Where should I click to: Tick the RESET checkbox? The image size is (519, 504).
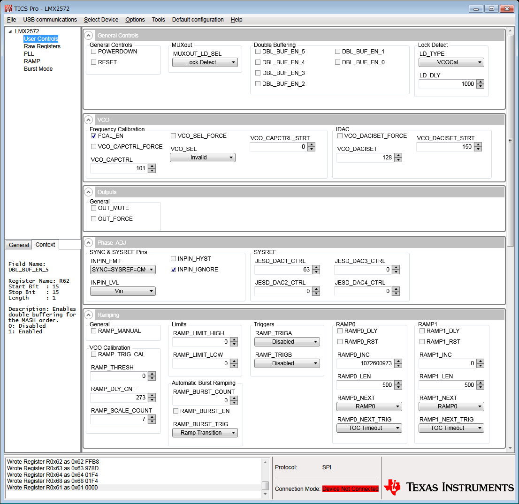click(94, 62)
